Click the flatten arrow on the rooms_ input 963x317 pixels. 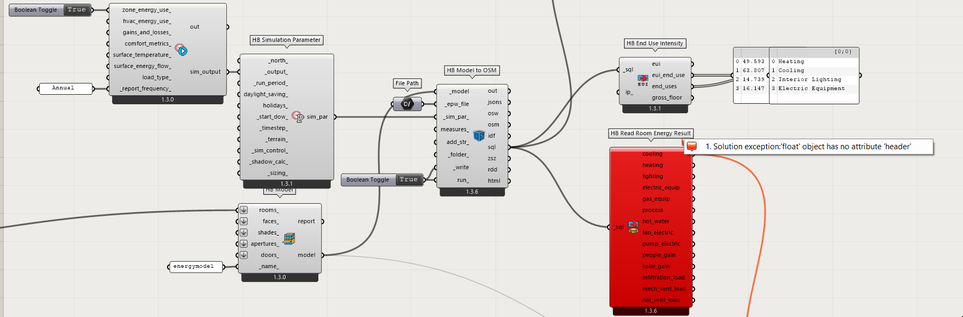tap(244, 210)
